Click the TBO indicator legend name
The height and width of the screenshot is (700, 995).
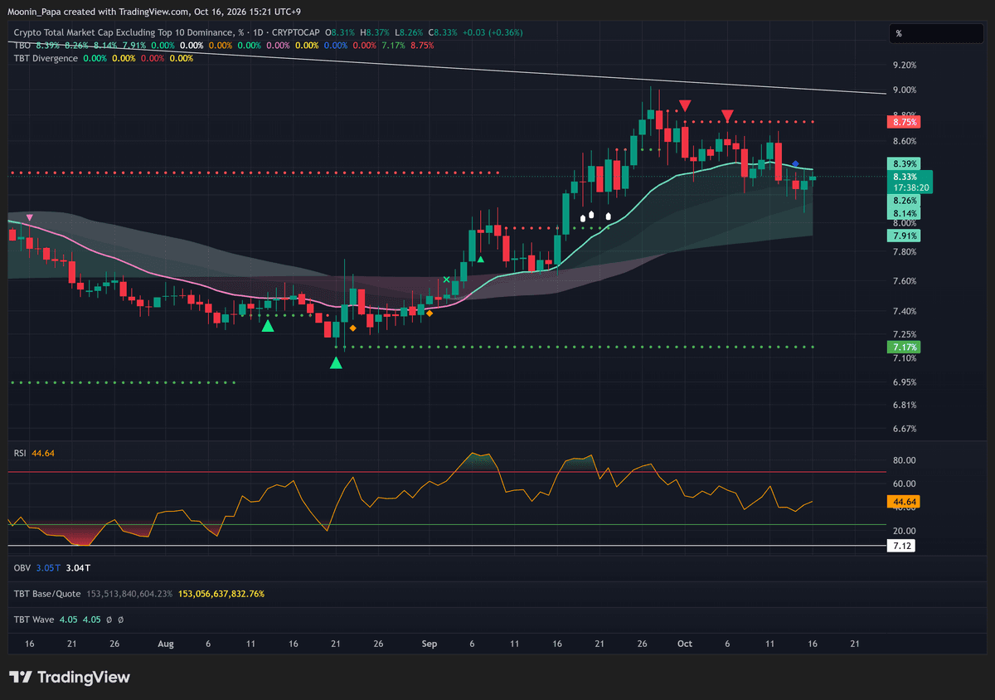point(22,46)
